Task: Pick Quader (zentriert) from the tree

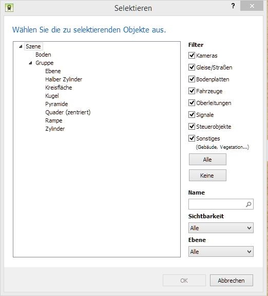Action: tap(68, 112)
